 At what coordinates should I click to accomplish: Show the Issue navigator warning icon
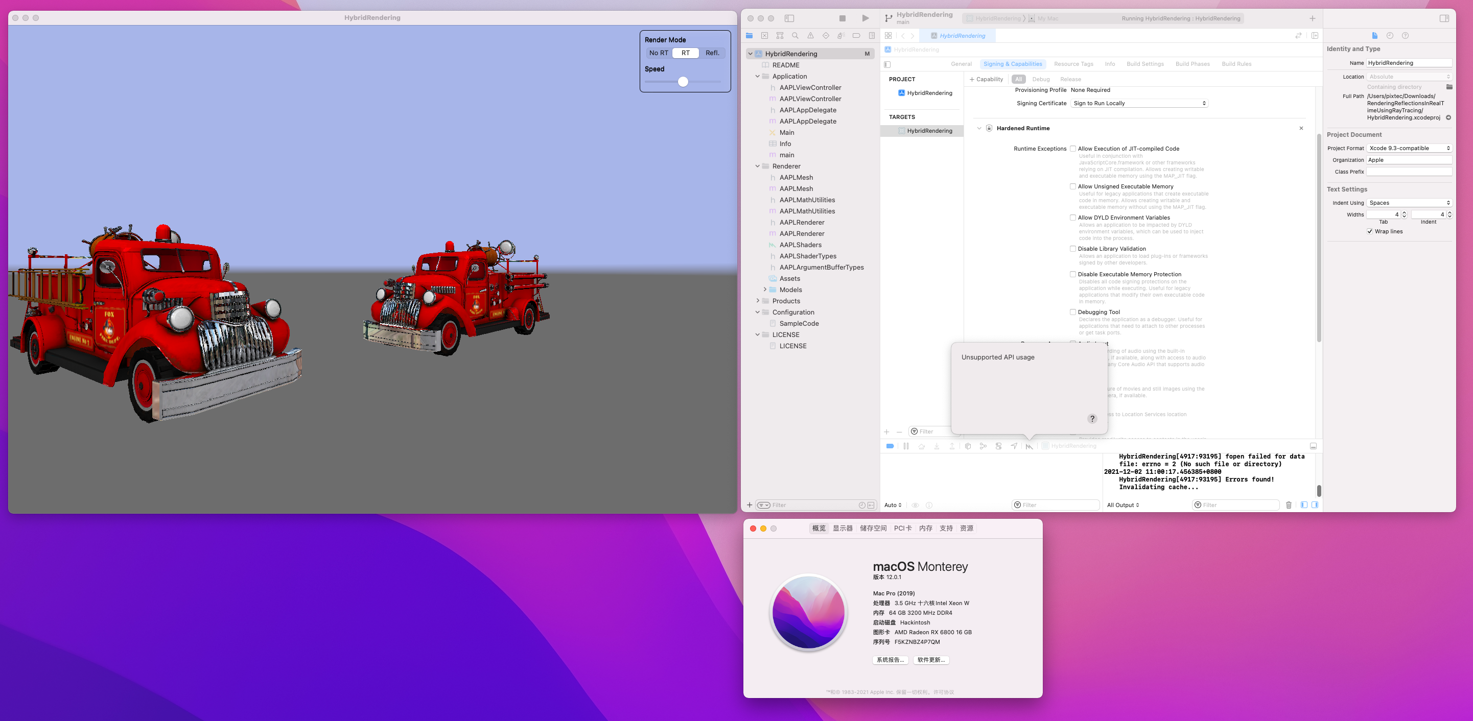click(x=810, y=35)
